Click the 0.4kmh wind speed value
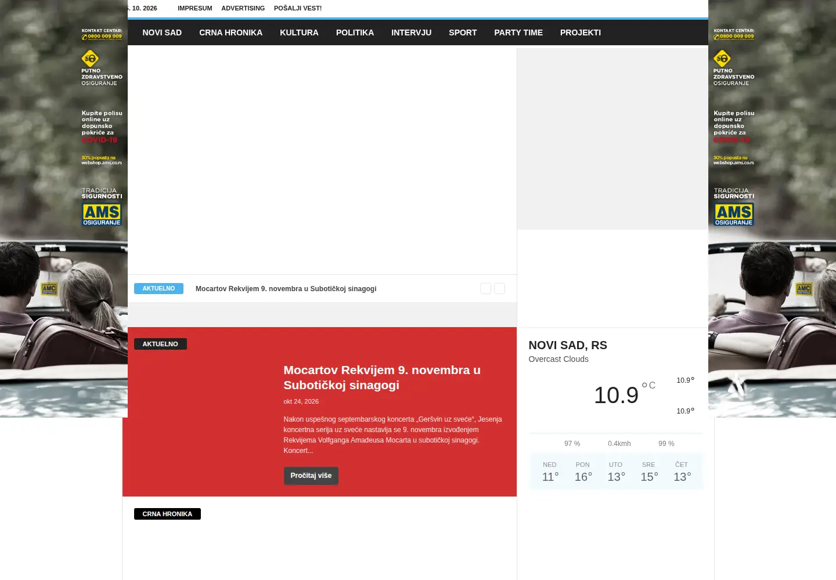 click(619, 444)
